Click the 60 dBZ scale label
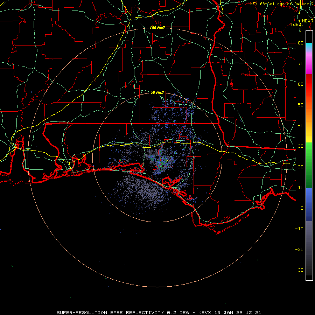 tap(301, 84)
